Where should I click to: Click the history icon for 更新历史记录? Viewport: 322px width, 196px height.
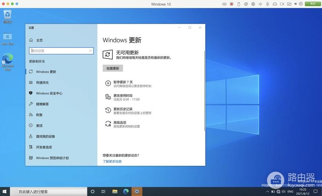[x=108, y=110]
